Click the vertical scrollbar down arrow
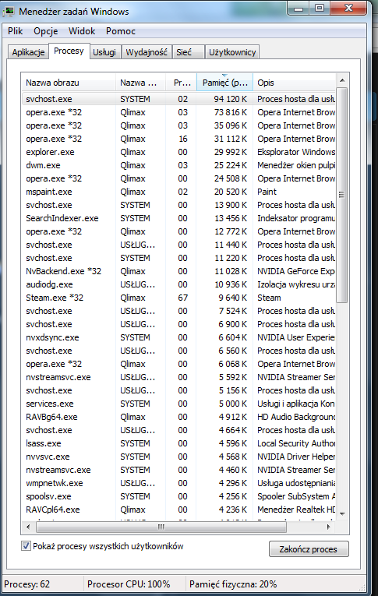This screenshot has width=378, height=596. tap(342, 514)
